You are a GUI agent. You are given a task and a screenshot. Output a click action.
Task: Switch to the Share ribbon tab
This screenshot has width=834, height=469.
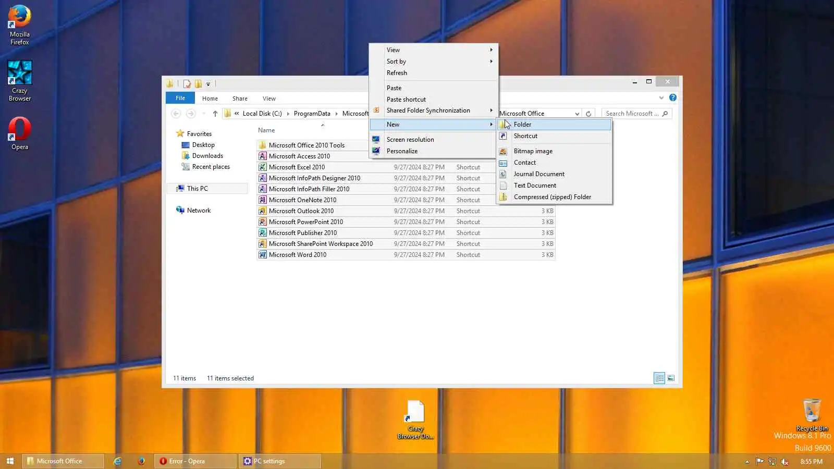pyautogui.click(x=240, y=98)
